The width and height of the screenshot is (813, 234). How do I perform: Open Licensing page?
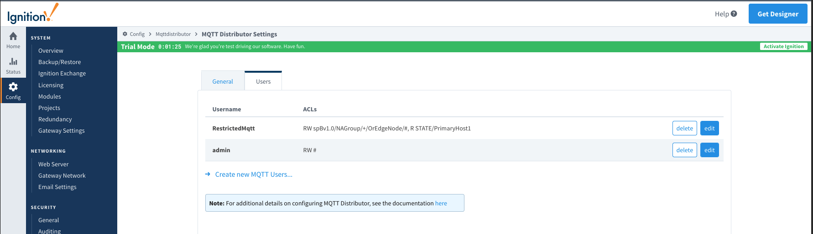[51, 85]
